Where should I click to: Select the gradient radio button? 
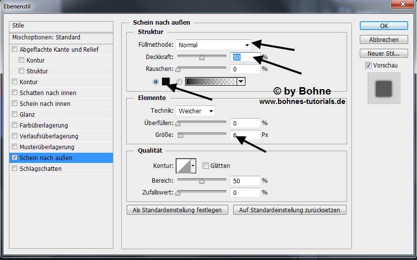179,82
